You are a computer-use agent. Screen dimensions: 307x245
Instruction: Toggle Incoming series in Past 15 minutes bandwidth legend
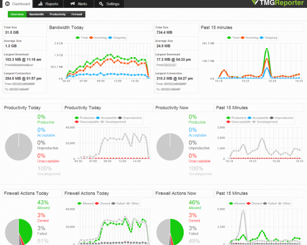[x=250, y=37]
